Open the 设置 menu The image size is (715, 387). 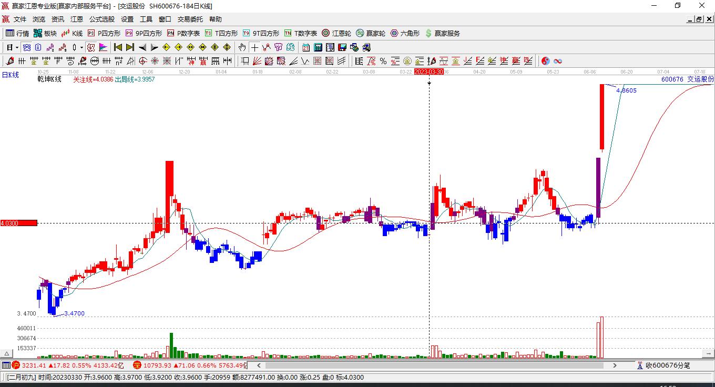[127, 19]
